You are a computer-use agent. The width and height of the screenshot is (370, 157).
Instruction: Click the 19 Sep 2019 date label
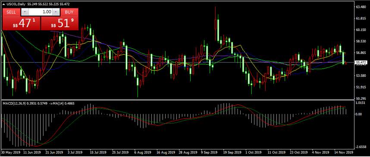233,153
